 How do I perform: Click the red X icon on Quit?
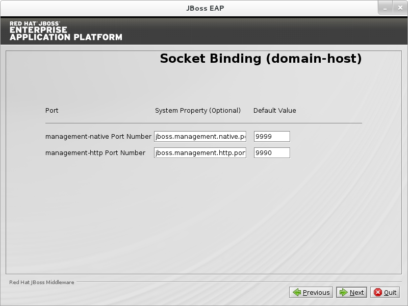[377, 292]
